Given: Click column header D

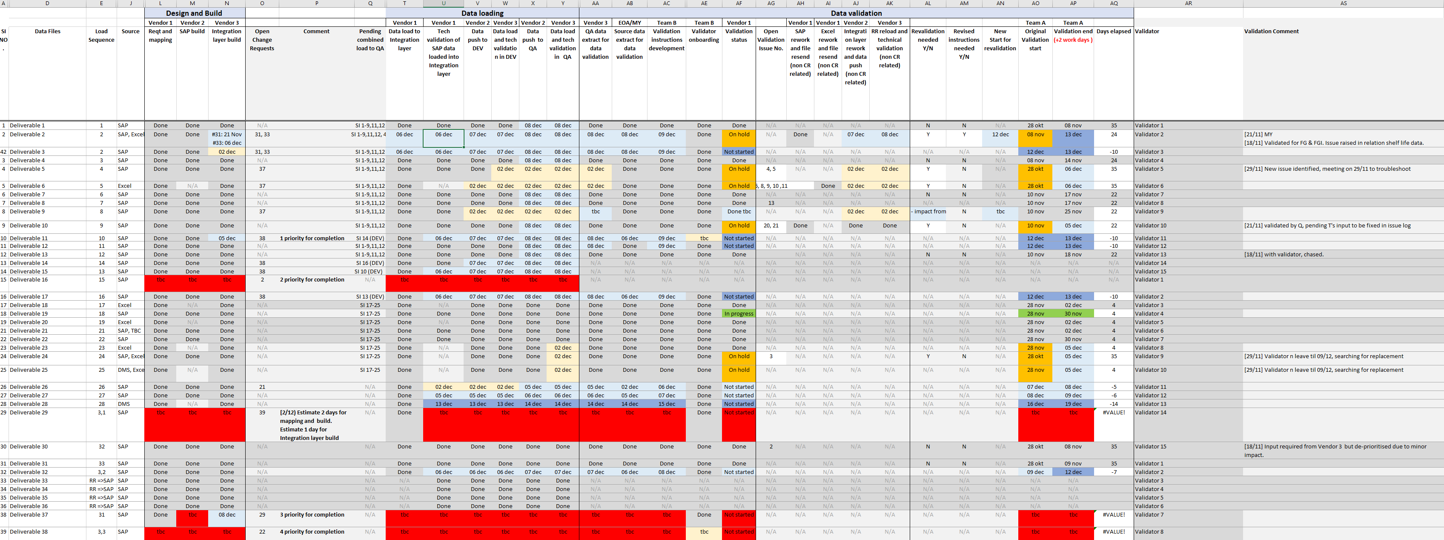Looking at the screenshot, I should [47, 3].
